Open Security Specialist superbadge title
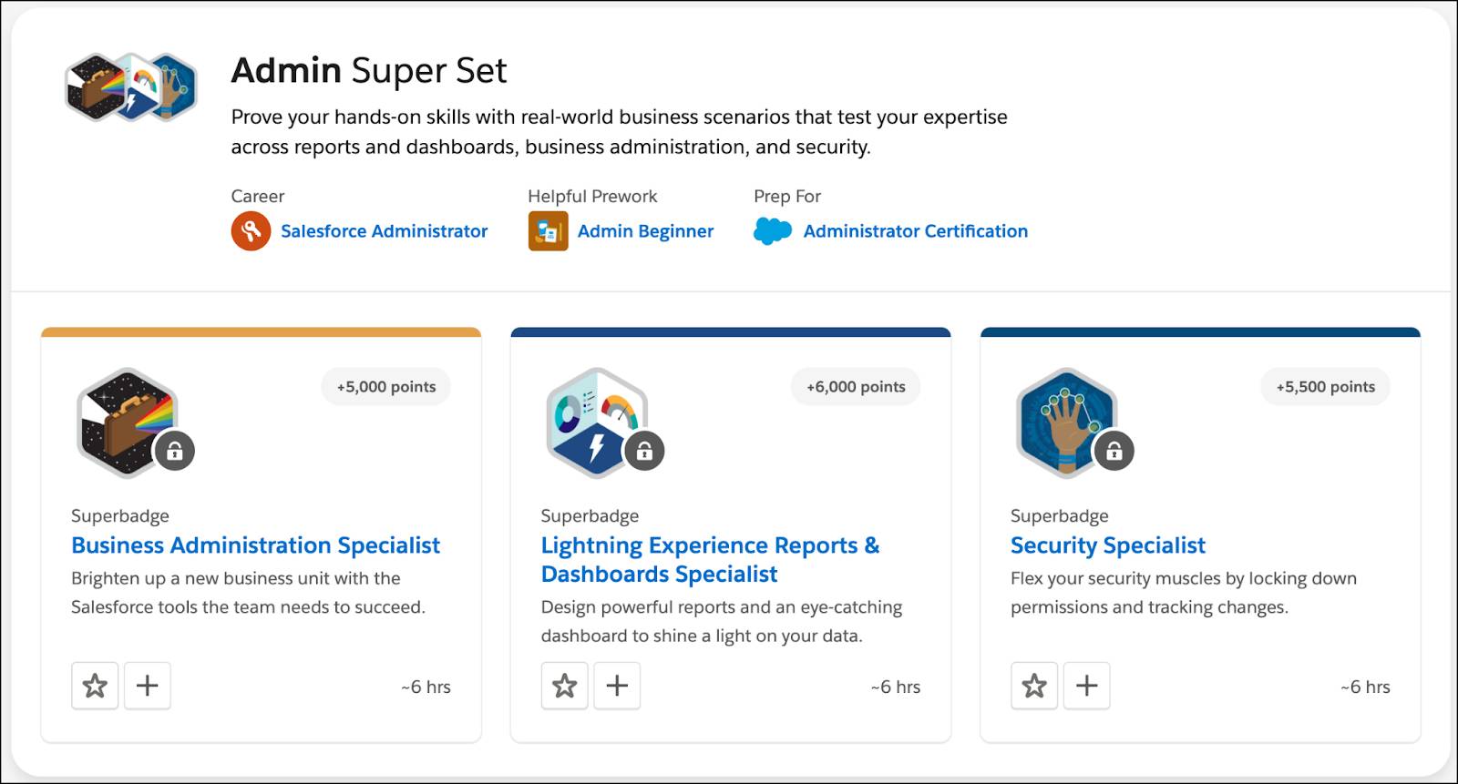 pos(1108,545)
